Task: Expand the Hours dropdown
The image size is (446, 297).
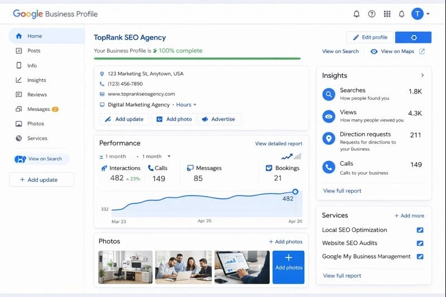Action: click(186, 105)
